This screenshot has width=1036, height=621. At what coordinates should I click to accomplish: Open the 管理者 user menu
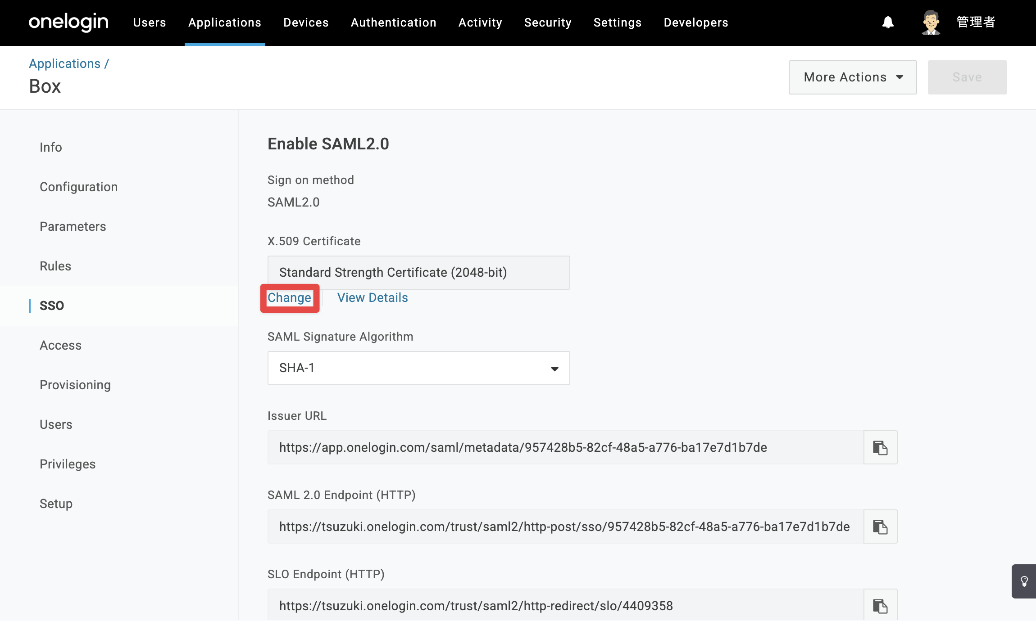976,22
